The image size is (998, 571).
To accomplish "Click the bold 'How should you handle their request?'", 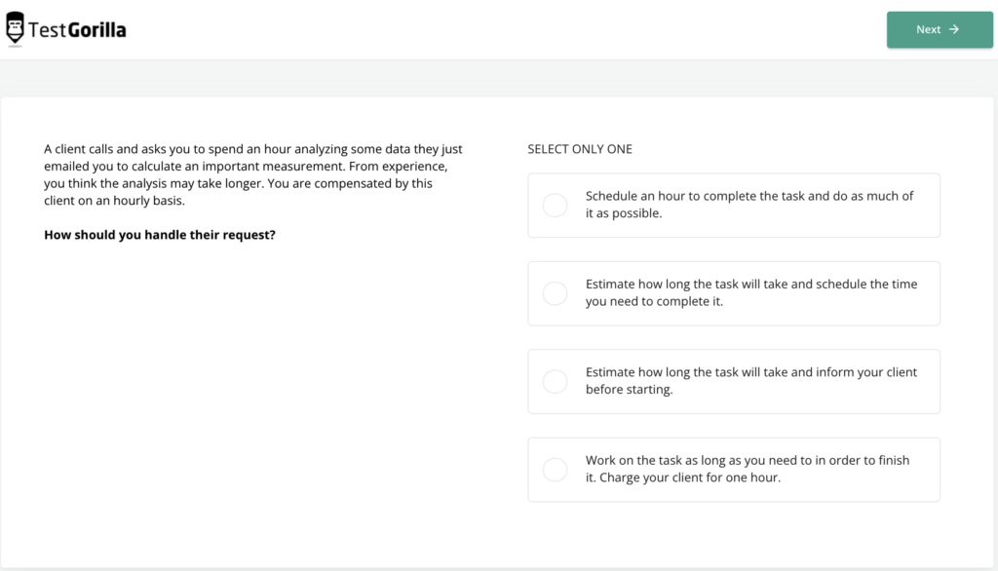I will click(160, 235).
